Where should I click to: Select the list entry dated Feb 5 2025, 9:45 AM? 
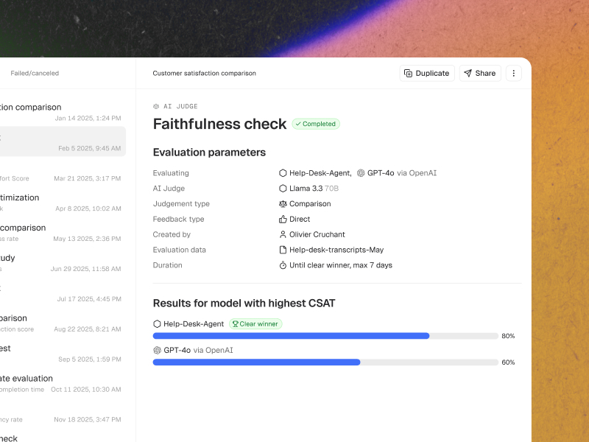(62, 141)
